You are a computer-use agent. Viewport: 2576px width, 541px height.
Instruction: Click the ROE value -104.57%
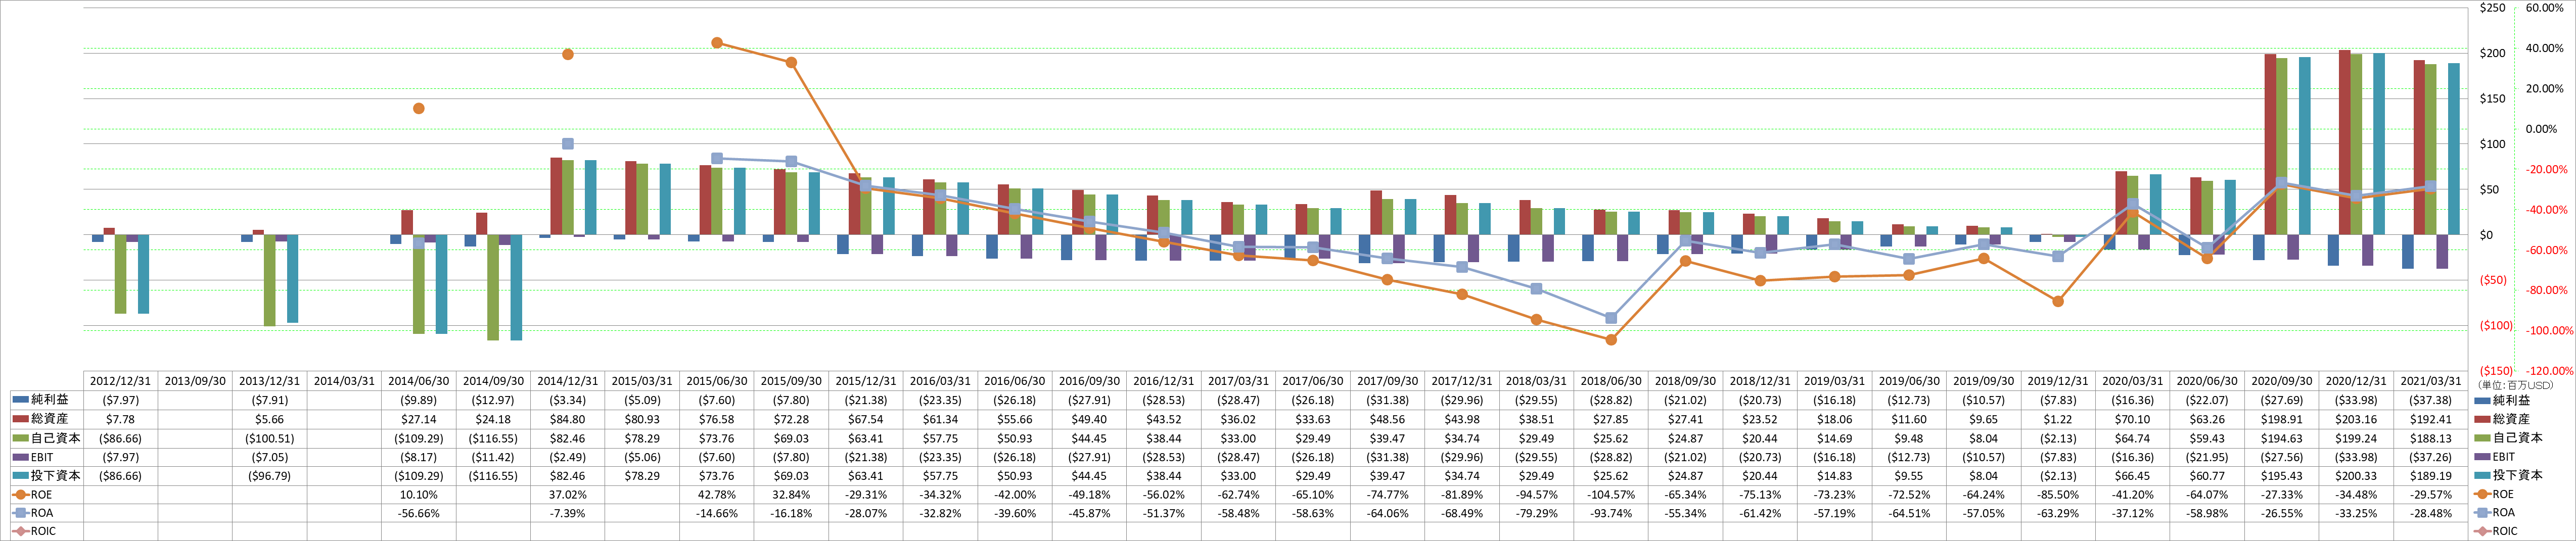pos(1610,494)
